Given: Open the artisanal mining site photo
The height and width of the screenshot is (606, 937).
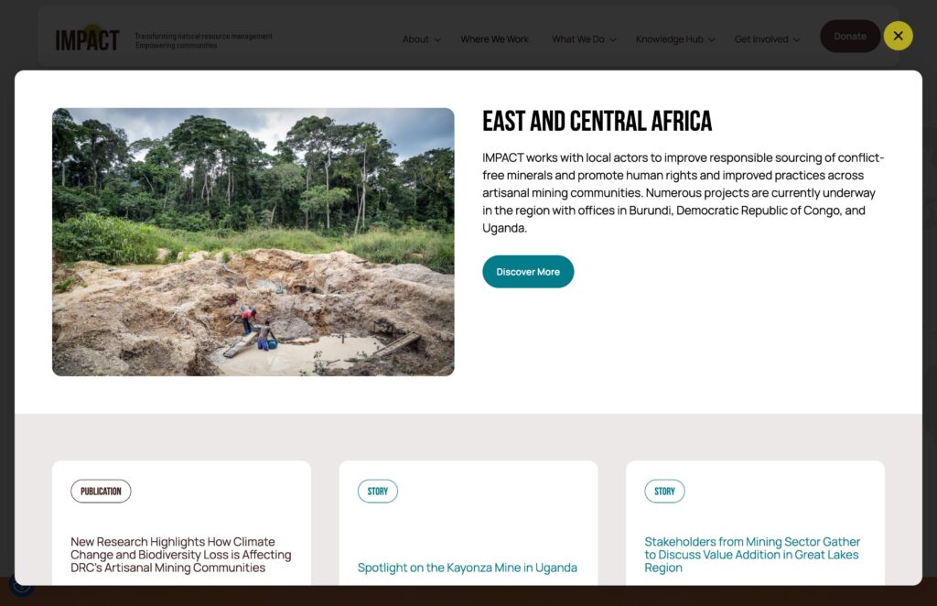Looking at the screenshot, I should pos(253,242).
